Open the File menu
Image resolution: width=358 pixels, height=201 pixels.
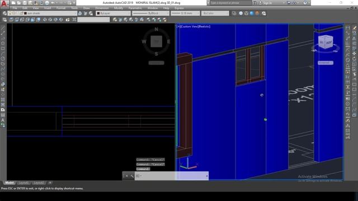coord(15,8)
